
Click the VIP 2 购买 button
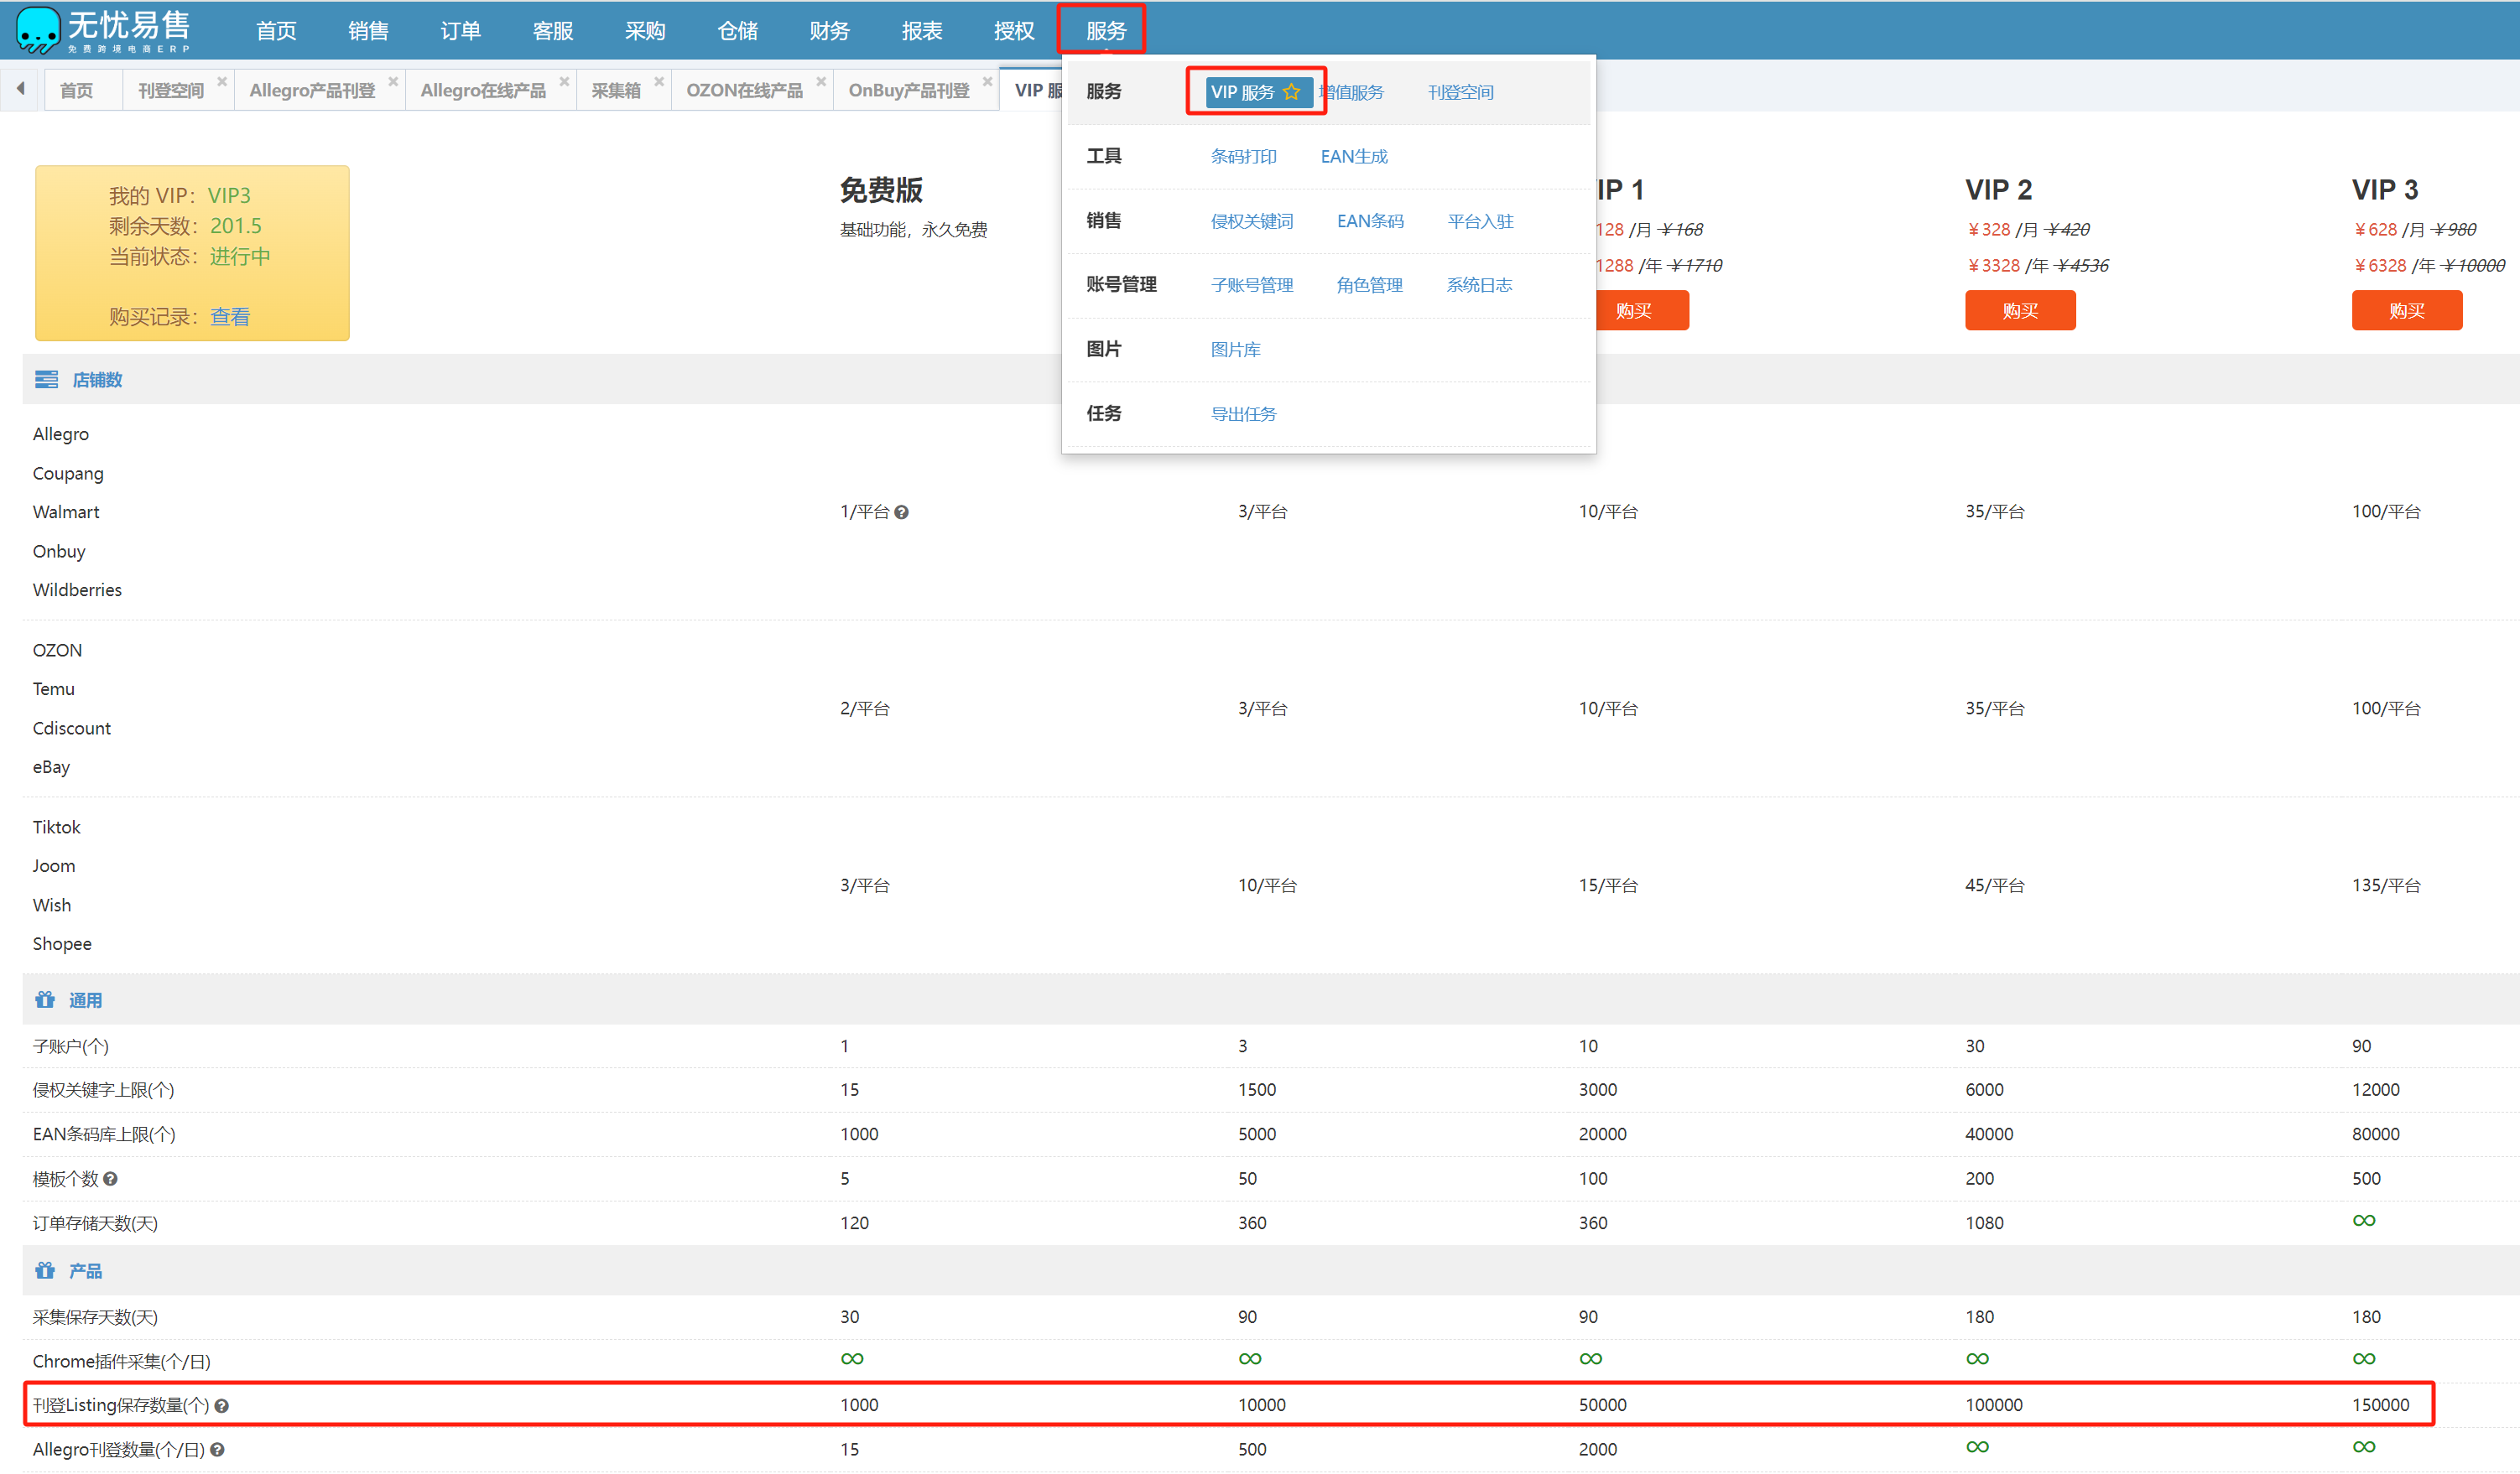(2019, 311)
